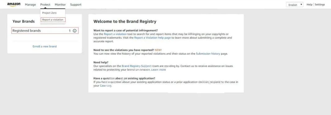Viewport: 331px width, 115px height.
Task: Visit the Submission history page link
Action: click(208, 54)
